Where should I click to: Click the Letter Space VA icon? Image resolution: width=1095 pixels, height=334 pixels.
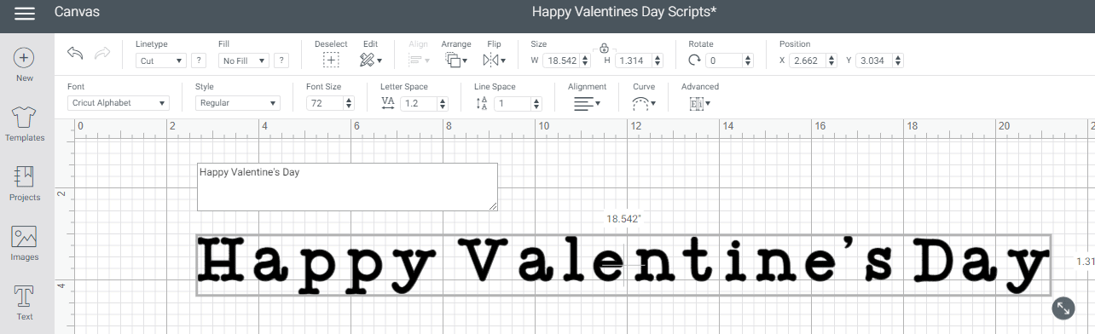(x=388, y=103)
